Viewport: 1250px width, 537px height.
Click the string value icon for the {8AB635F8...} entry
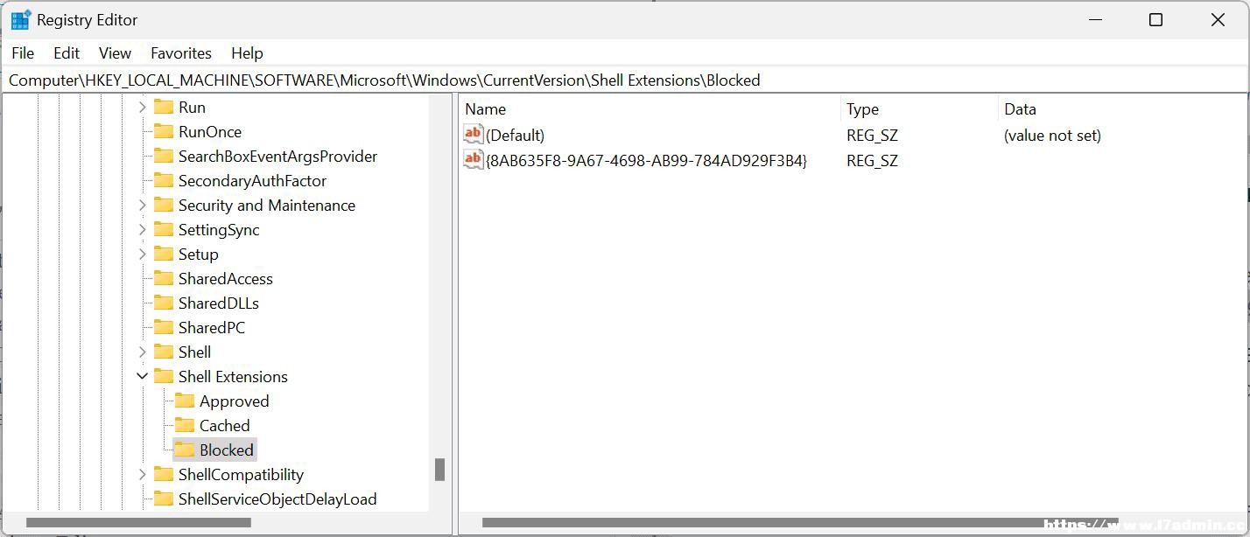pyautogui.click(x=474, y=160)
